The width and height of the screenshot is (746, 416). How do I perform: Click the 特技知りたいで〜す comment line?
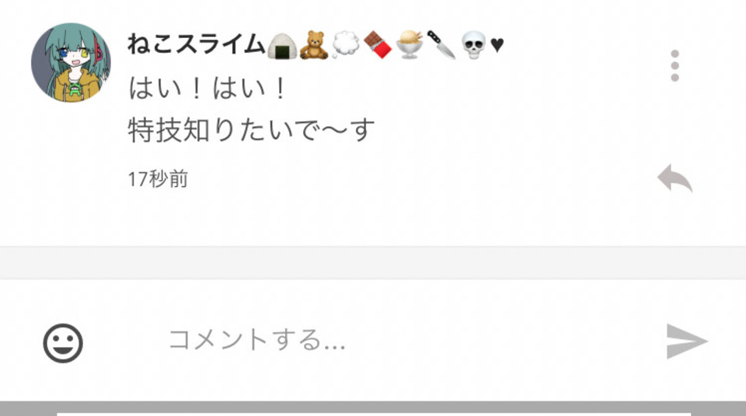(251, 130)
